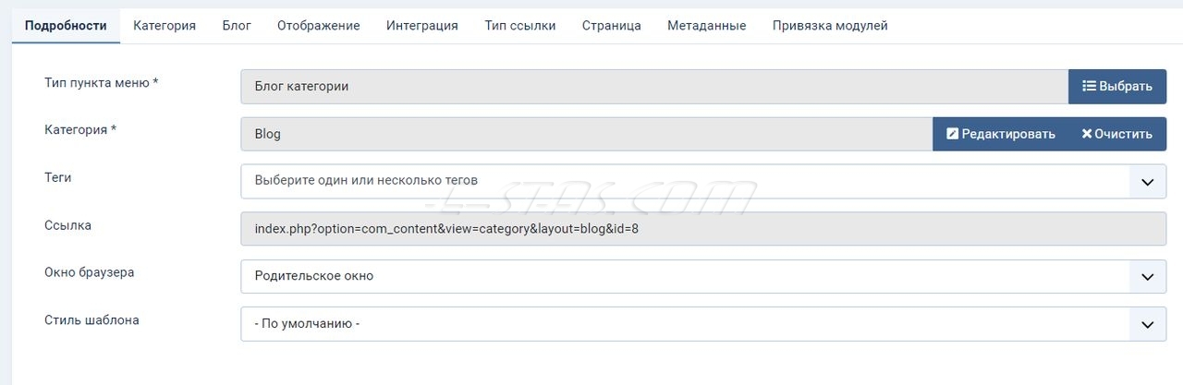Click the Блог категории menu type field
Image resolution: width=1183 pixels, height=385 pixels.
click(654, 86)
